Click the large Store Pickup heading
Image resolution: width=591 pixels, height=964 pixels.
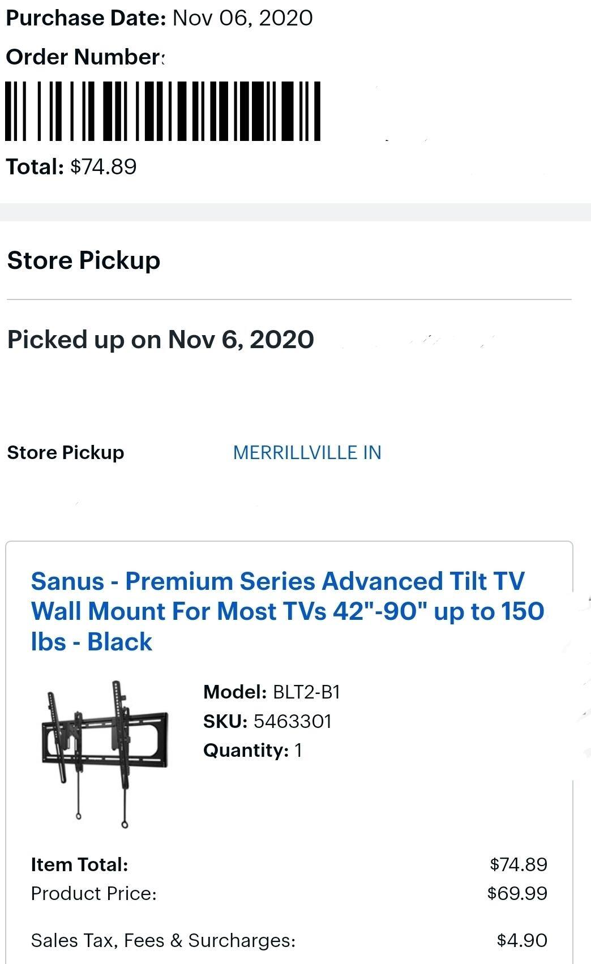(84, 260)
